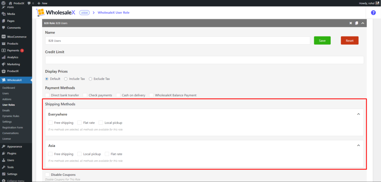Open the Conversations submenu item
The height and width of the screenshot is (182, 381).
tap(10, 133)
